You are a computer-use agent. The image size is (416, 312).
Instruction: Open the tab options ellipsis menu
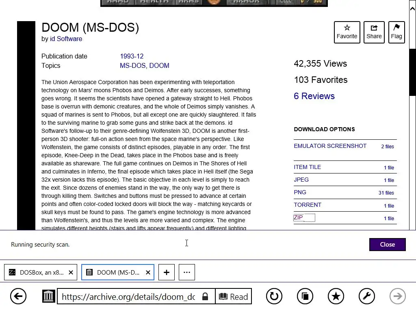(187, 272)
